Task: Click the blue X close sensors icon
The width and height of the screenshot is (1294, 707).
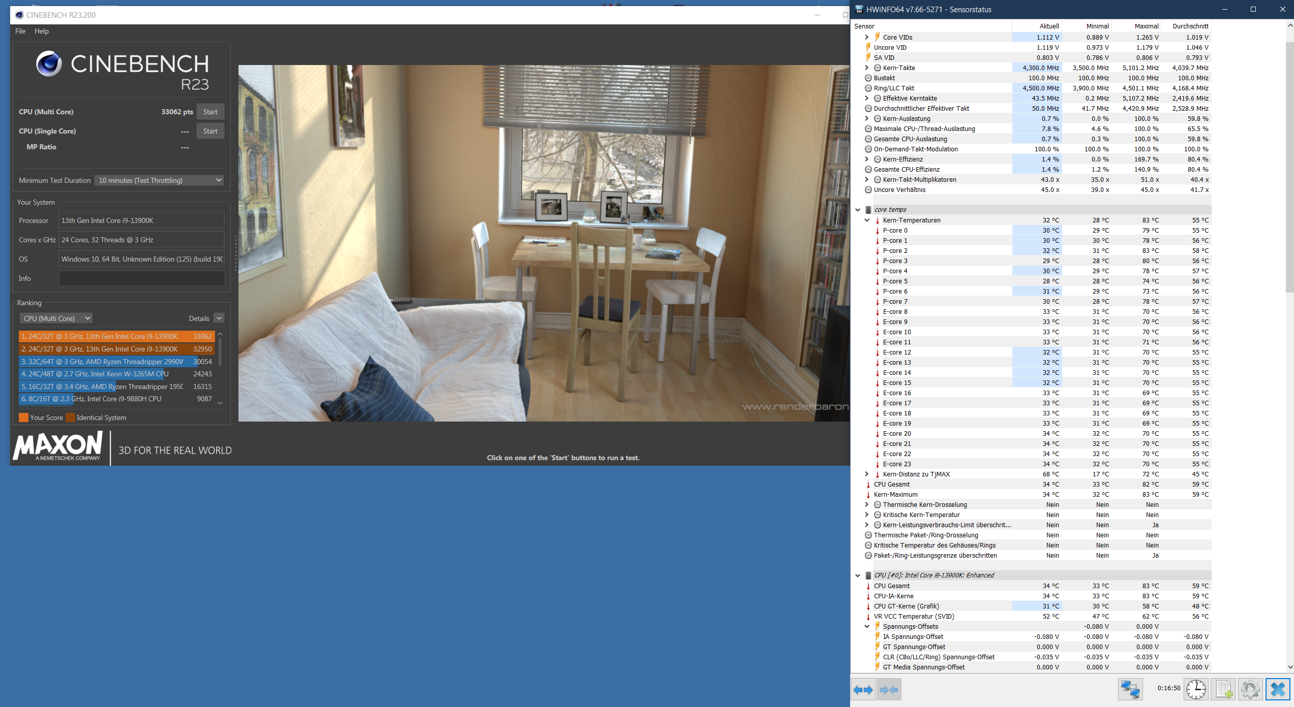Action: (1278, 689)
